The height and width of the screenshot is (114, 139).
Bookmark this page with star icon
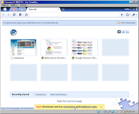coord(26,15)
